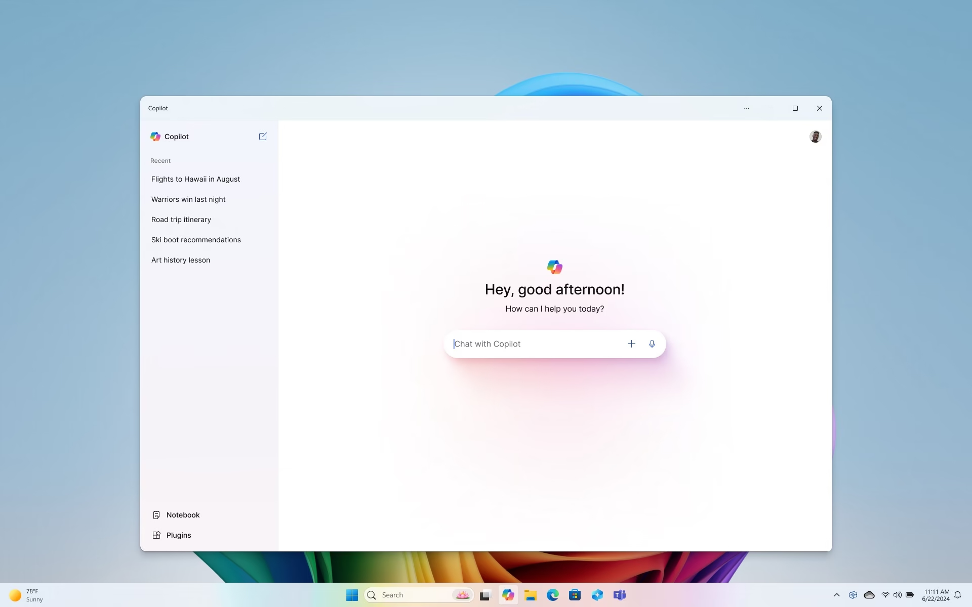Click the plus icon in chat input
The width and height of the screenshot is (972, 607).
pos(631,343)
